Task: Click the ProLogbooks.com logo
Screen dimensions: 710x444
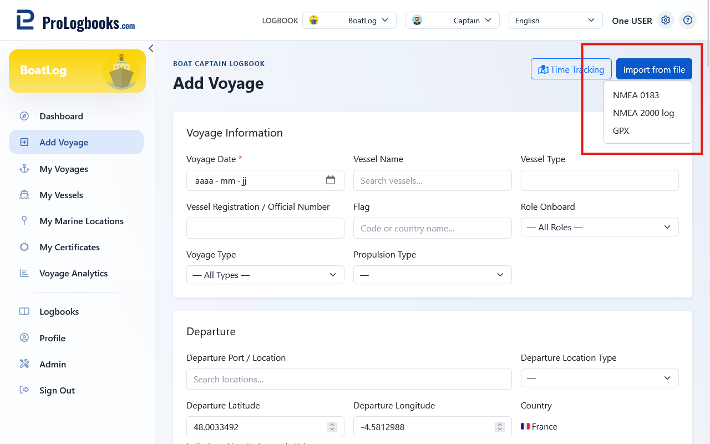Action: 76,21
